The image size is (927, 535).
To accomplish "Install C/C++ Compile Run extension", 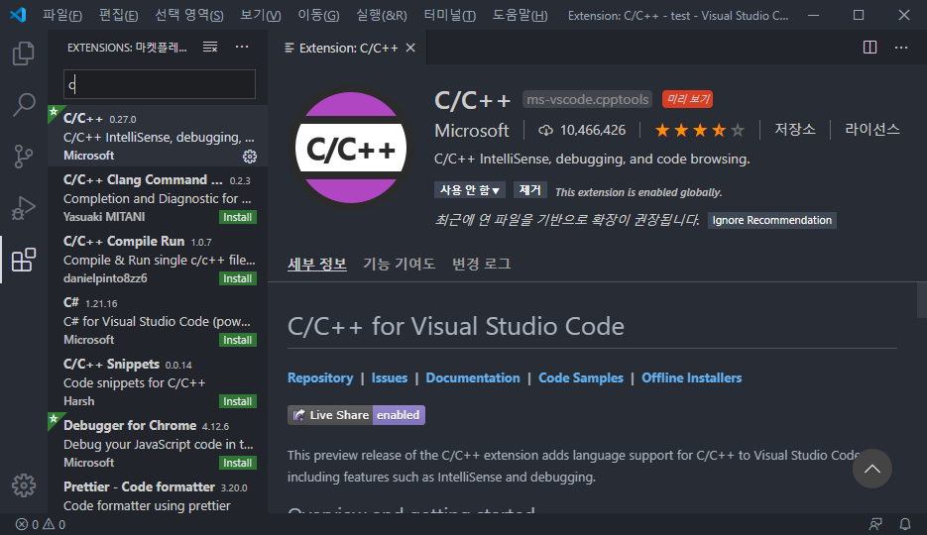I will coord(237,278).
